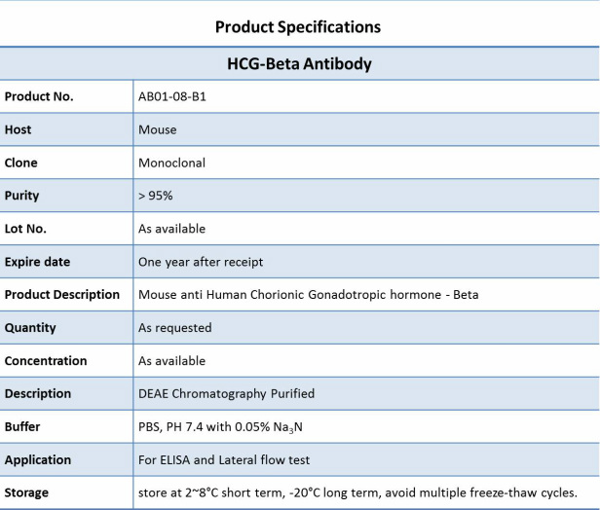Select the ELISA and Lateral flow test text
600x510 pixels.
pyautogui.click(x=235, y=460)
